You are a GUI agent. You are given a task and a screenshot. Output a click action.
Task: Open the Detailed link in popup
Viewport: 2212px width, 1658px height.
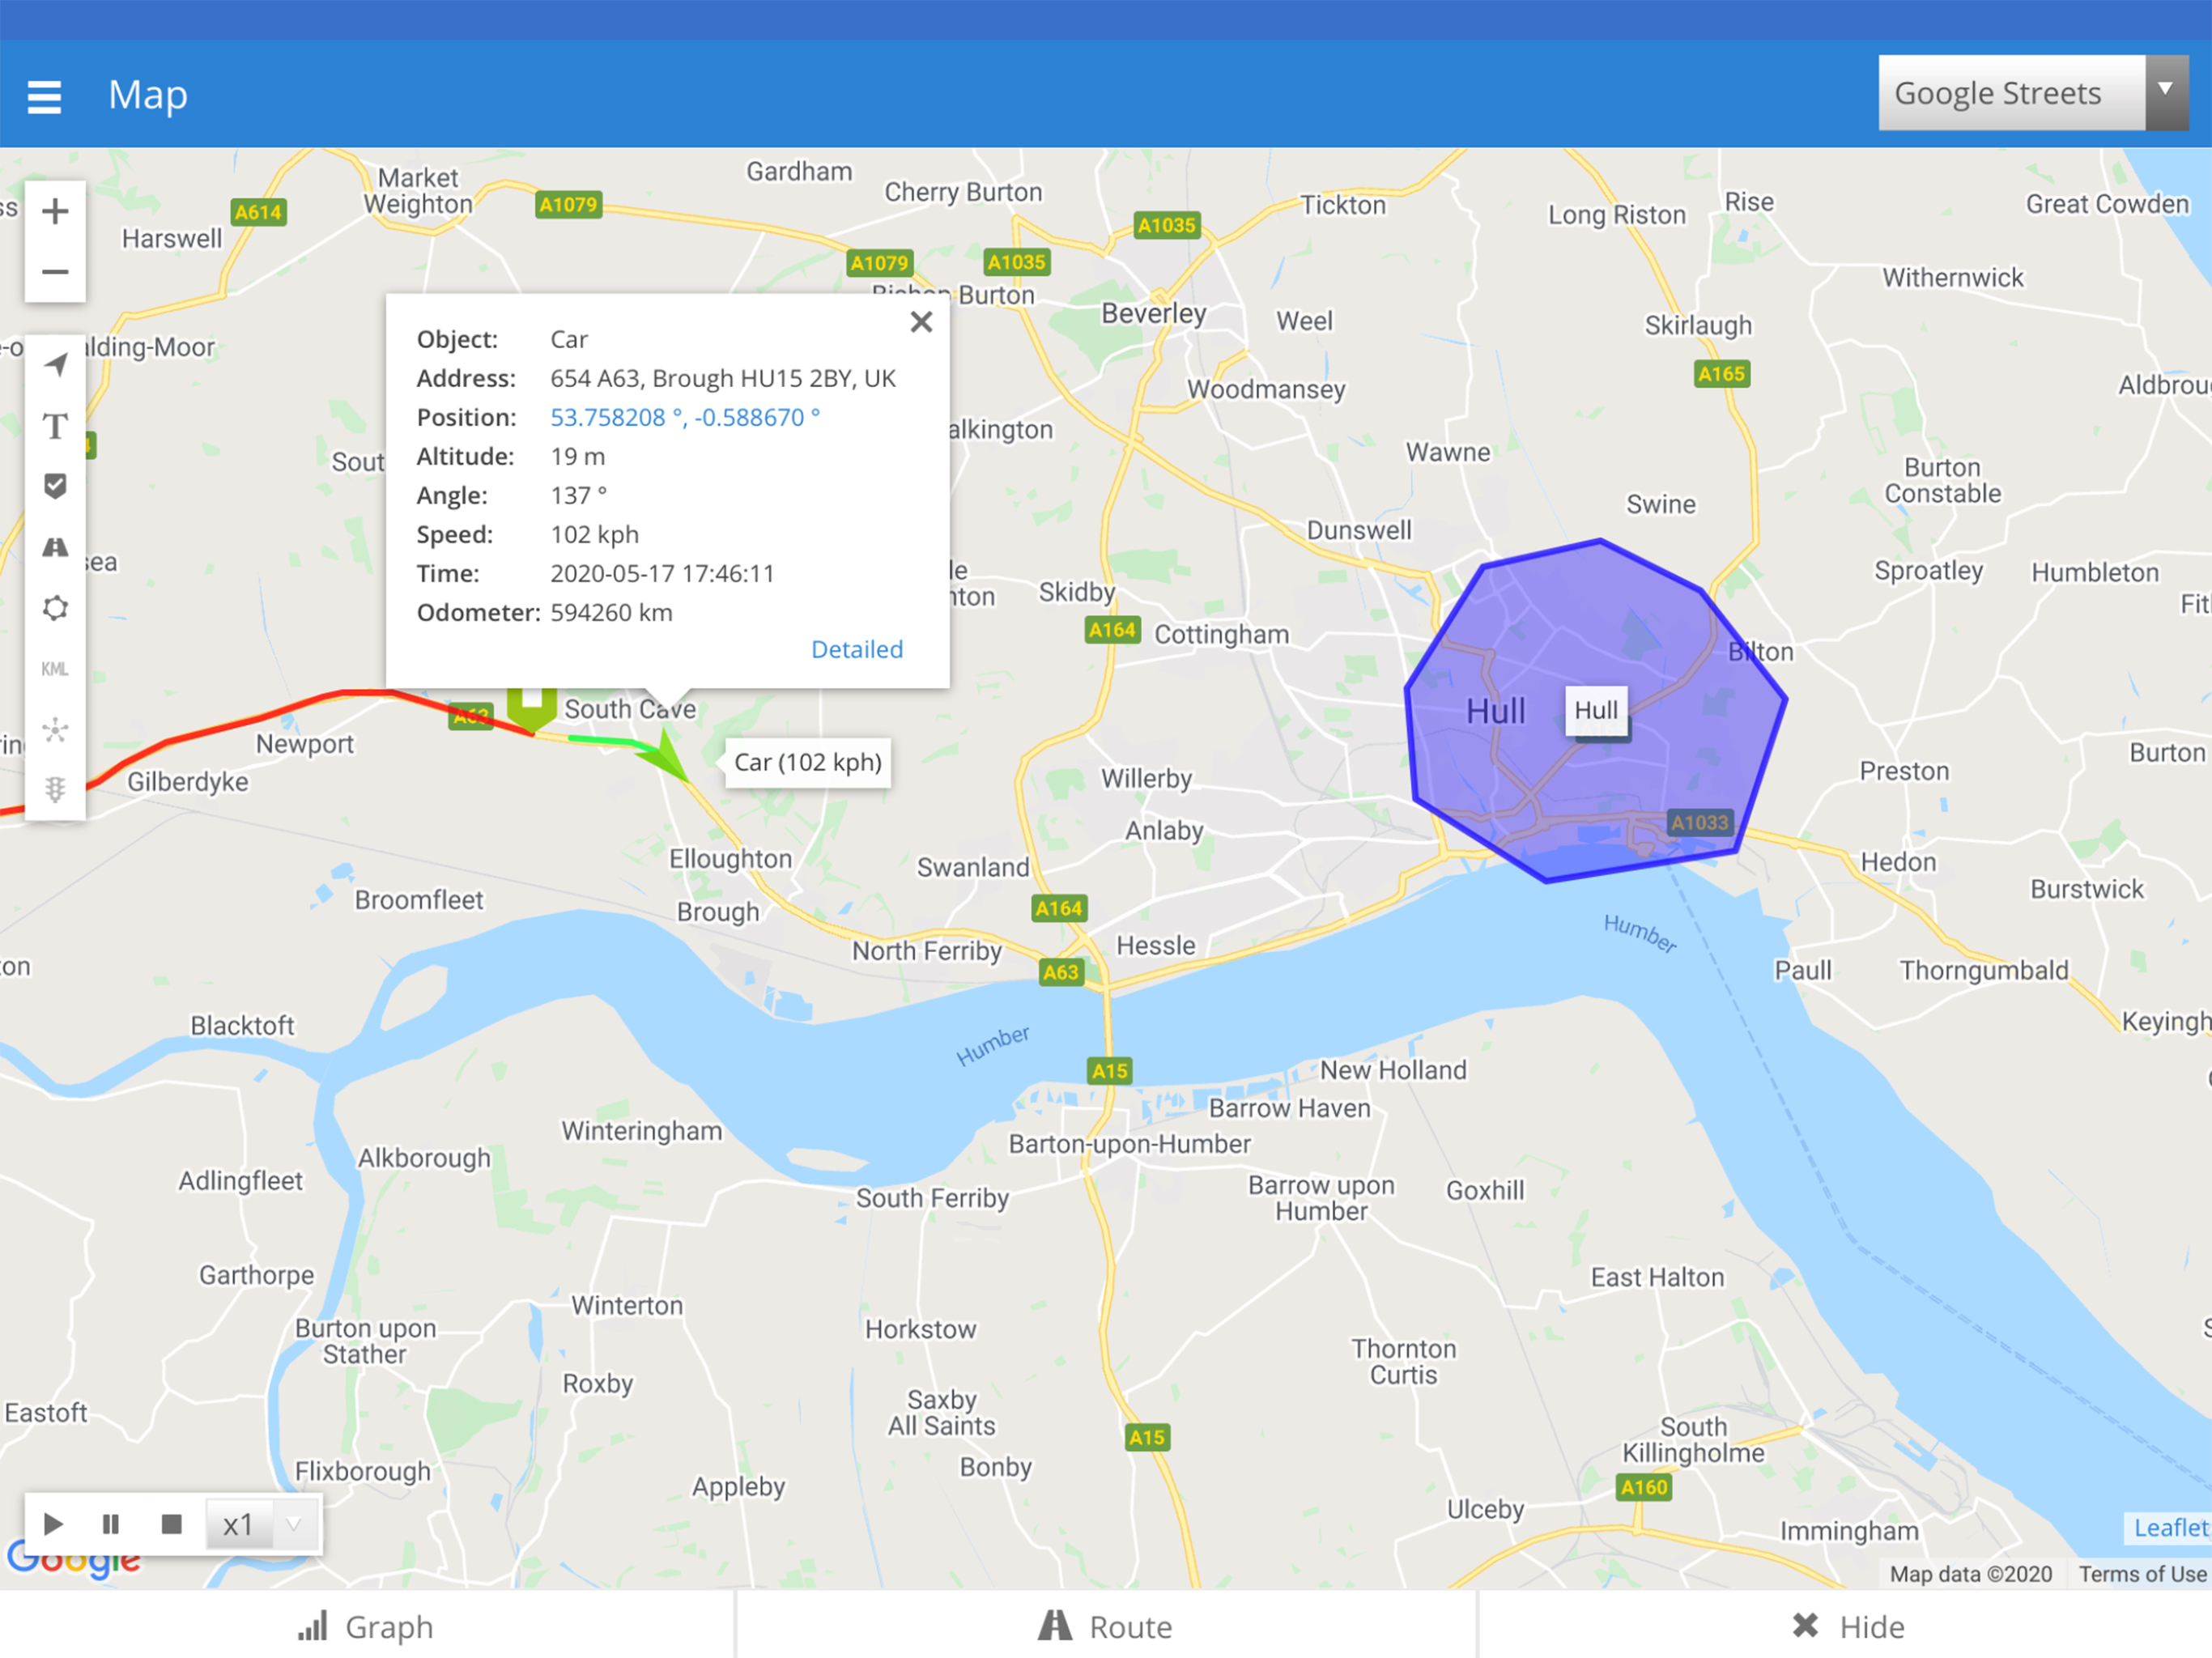click(857, 649)
